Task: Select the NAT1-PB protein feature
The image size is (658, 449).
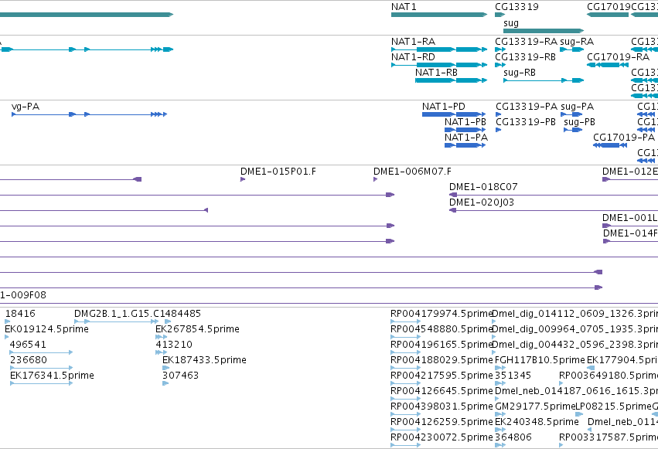Action: point(465,130)
